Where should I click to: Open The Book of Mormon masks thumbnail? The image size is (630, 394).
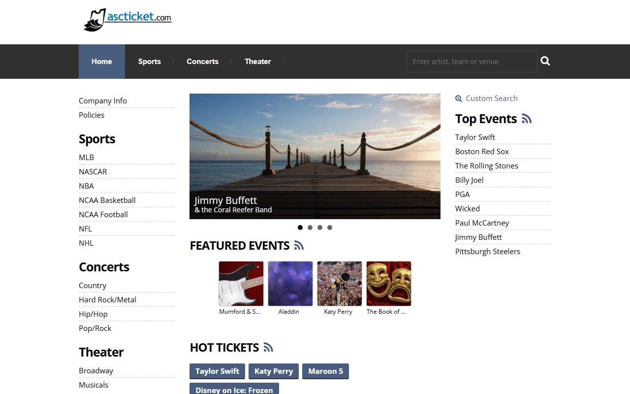(x=389, y=284)
